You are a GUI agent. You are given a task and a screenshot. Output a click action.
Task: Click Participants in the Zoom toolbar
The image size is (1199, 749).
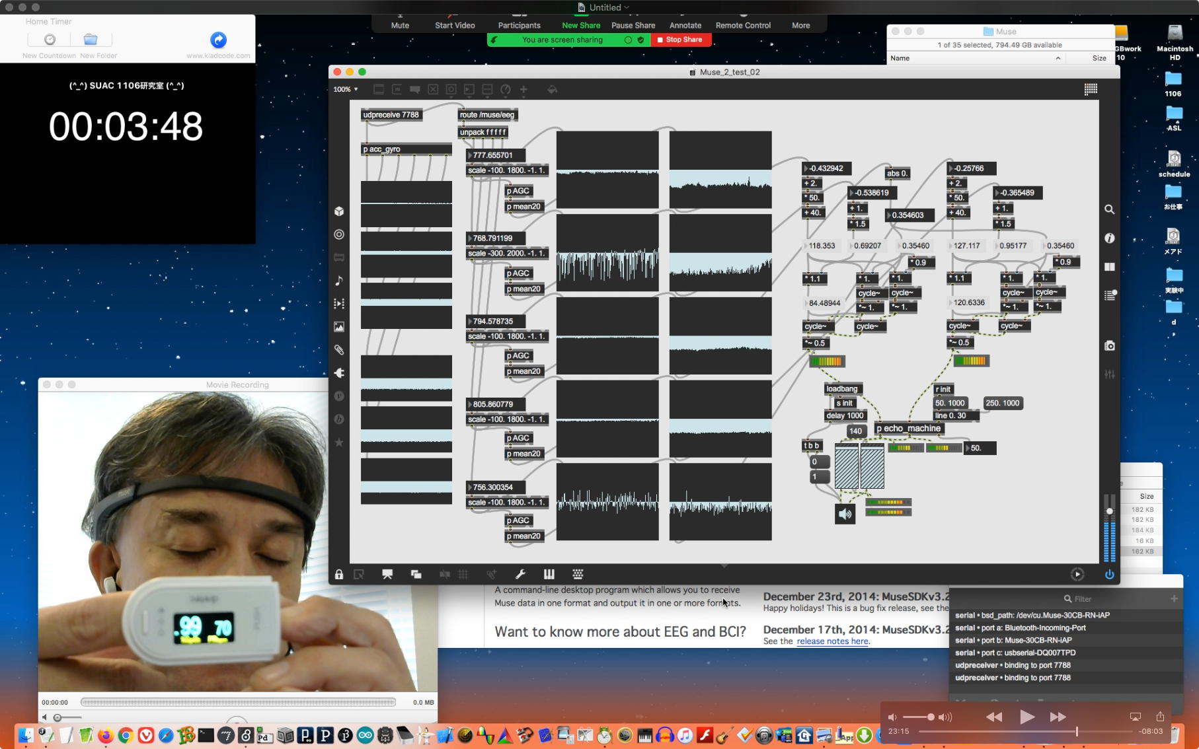[519, 25]
